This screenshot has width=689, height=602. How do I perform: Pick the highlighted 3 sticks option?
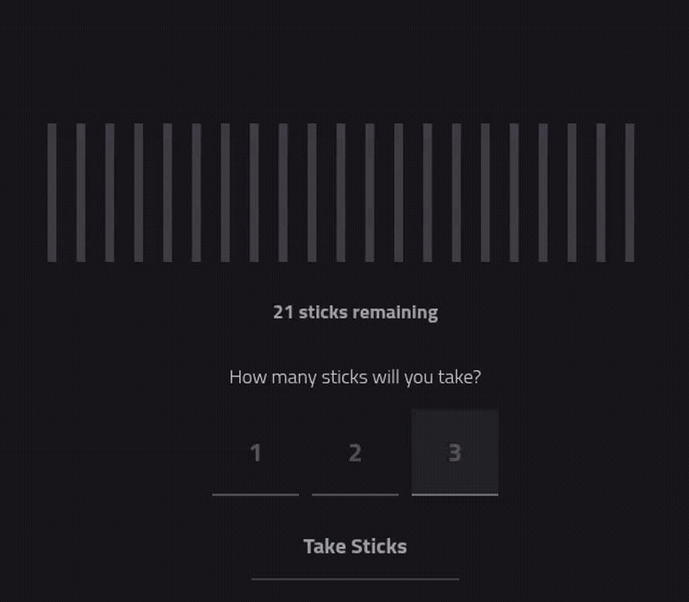click(x=455, y=452)
